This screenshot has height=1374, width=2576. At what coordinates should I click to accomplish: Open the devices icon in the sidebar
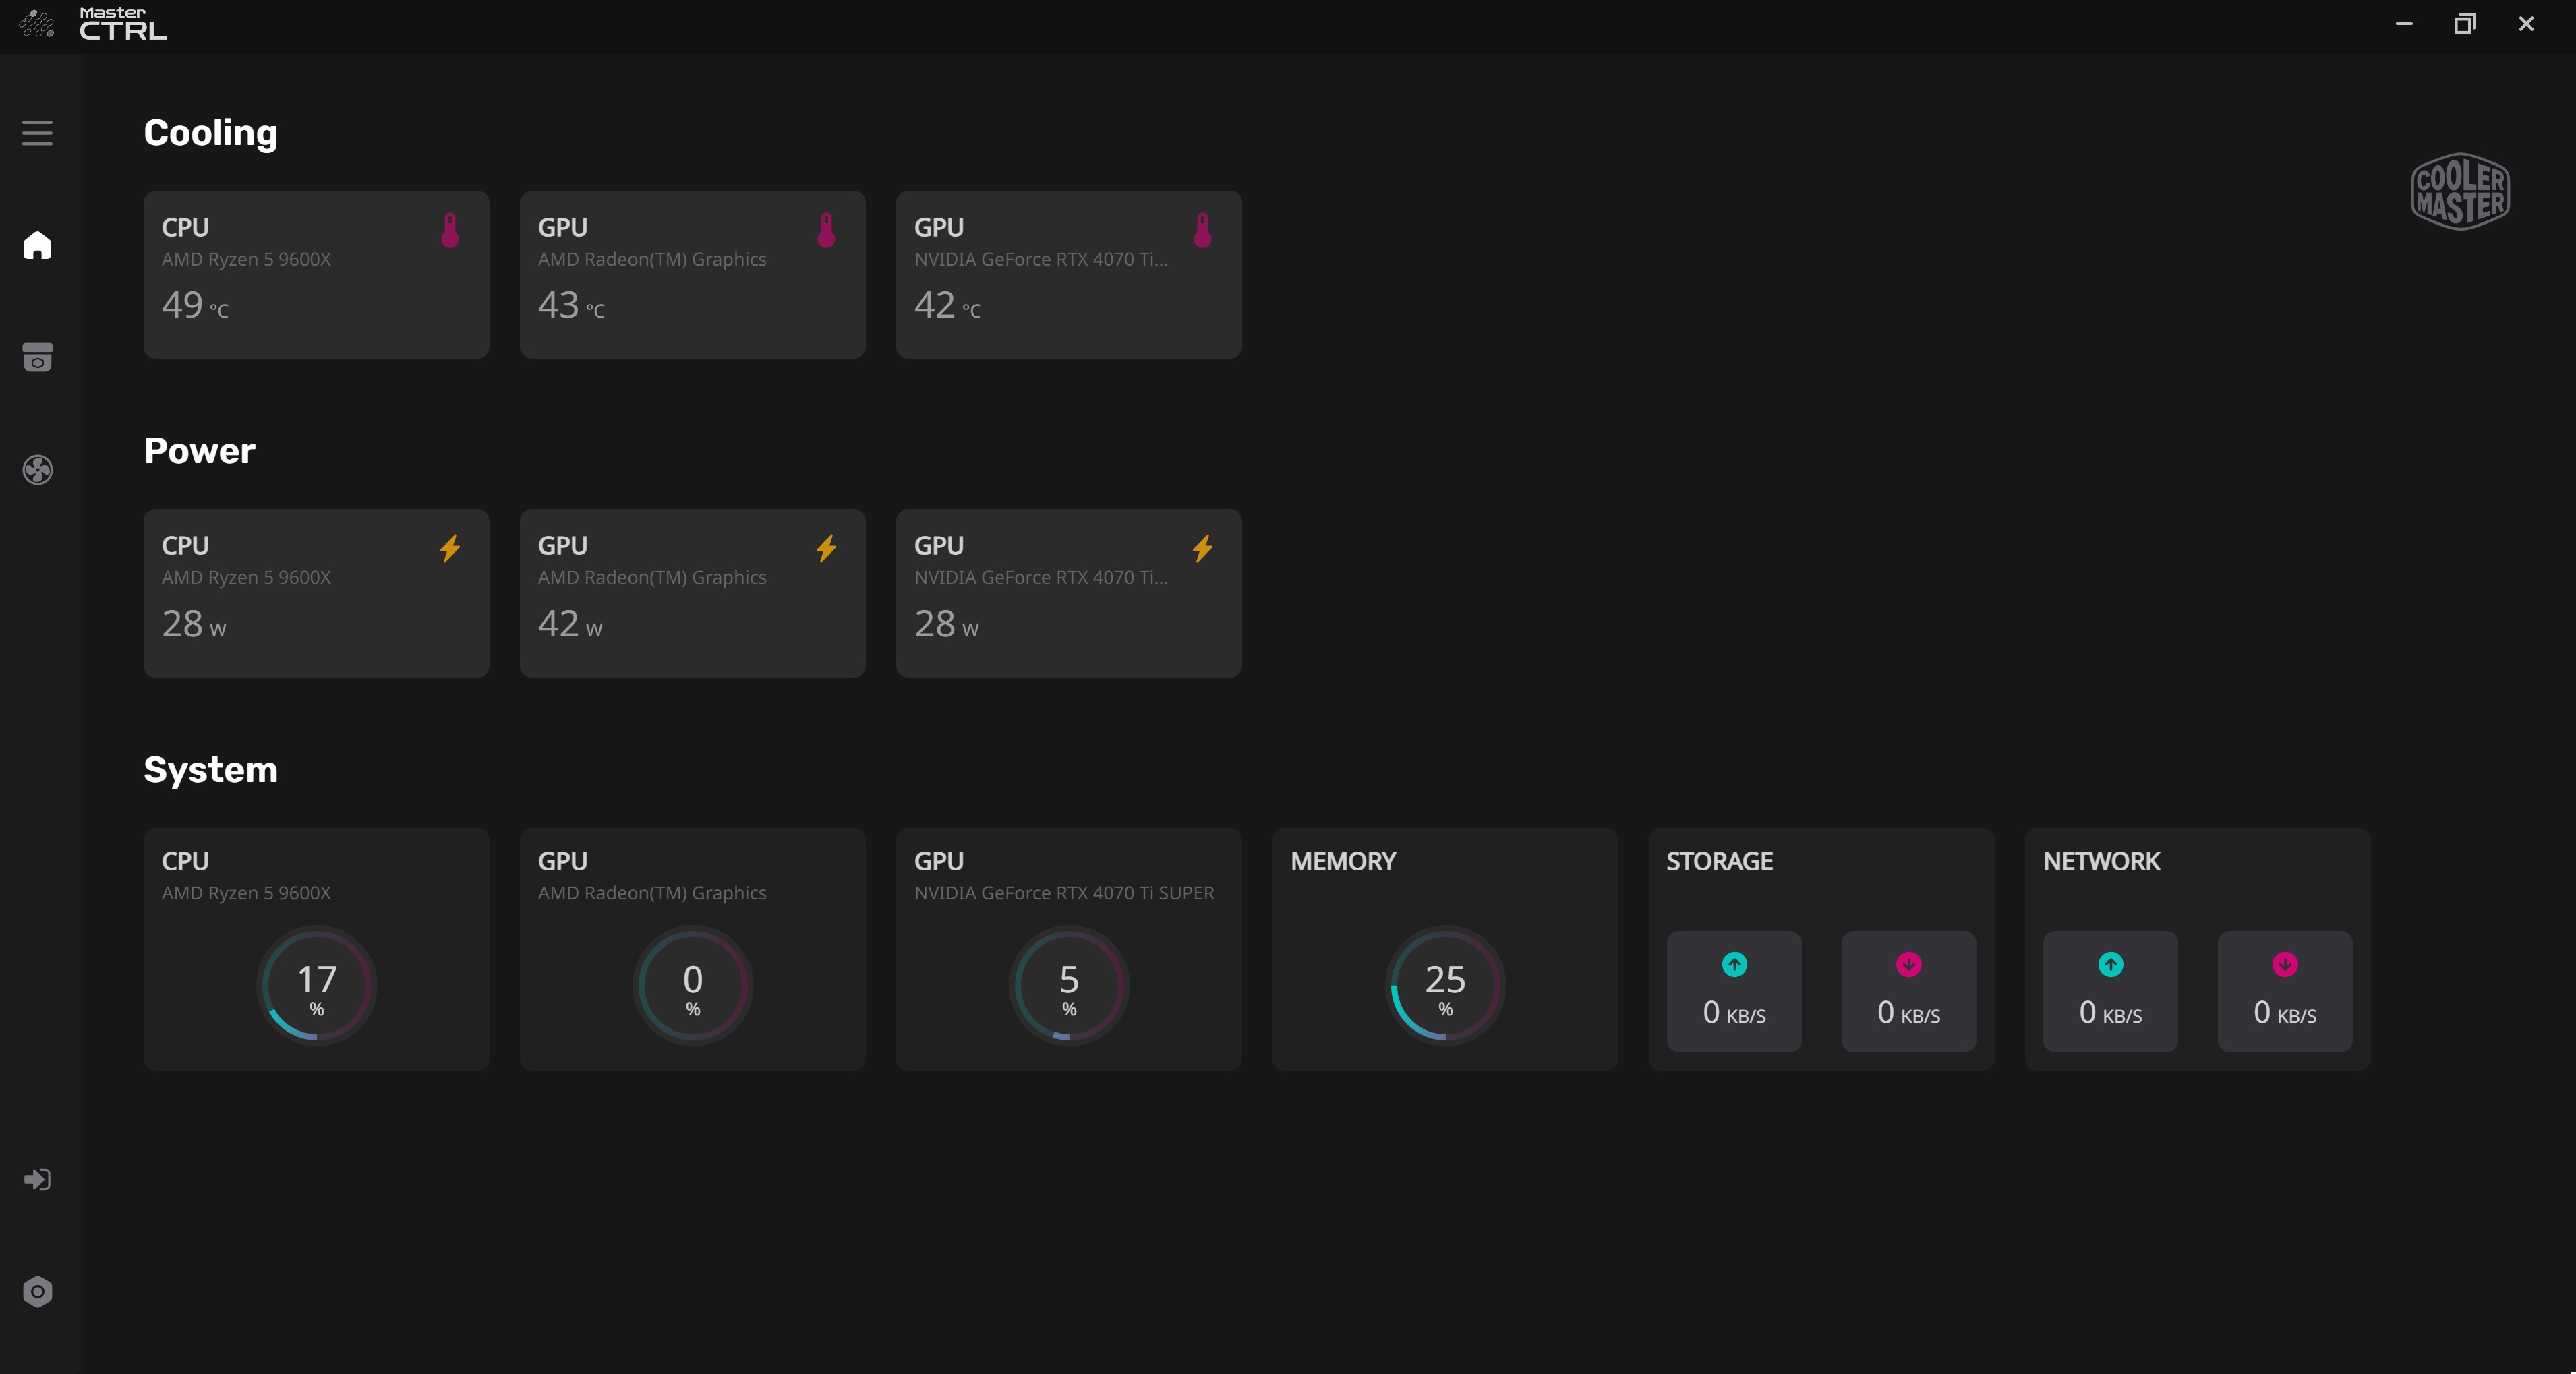click(37, 357)
